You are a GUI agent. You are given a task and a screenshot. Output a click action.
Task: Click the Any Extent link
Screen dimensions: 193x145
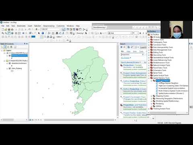(125, 58)
